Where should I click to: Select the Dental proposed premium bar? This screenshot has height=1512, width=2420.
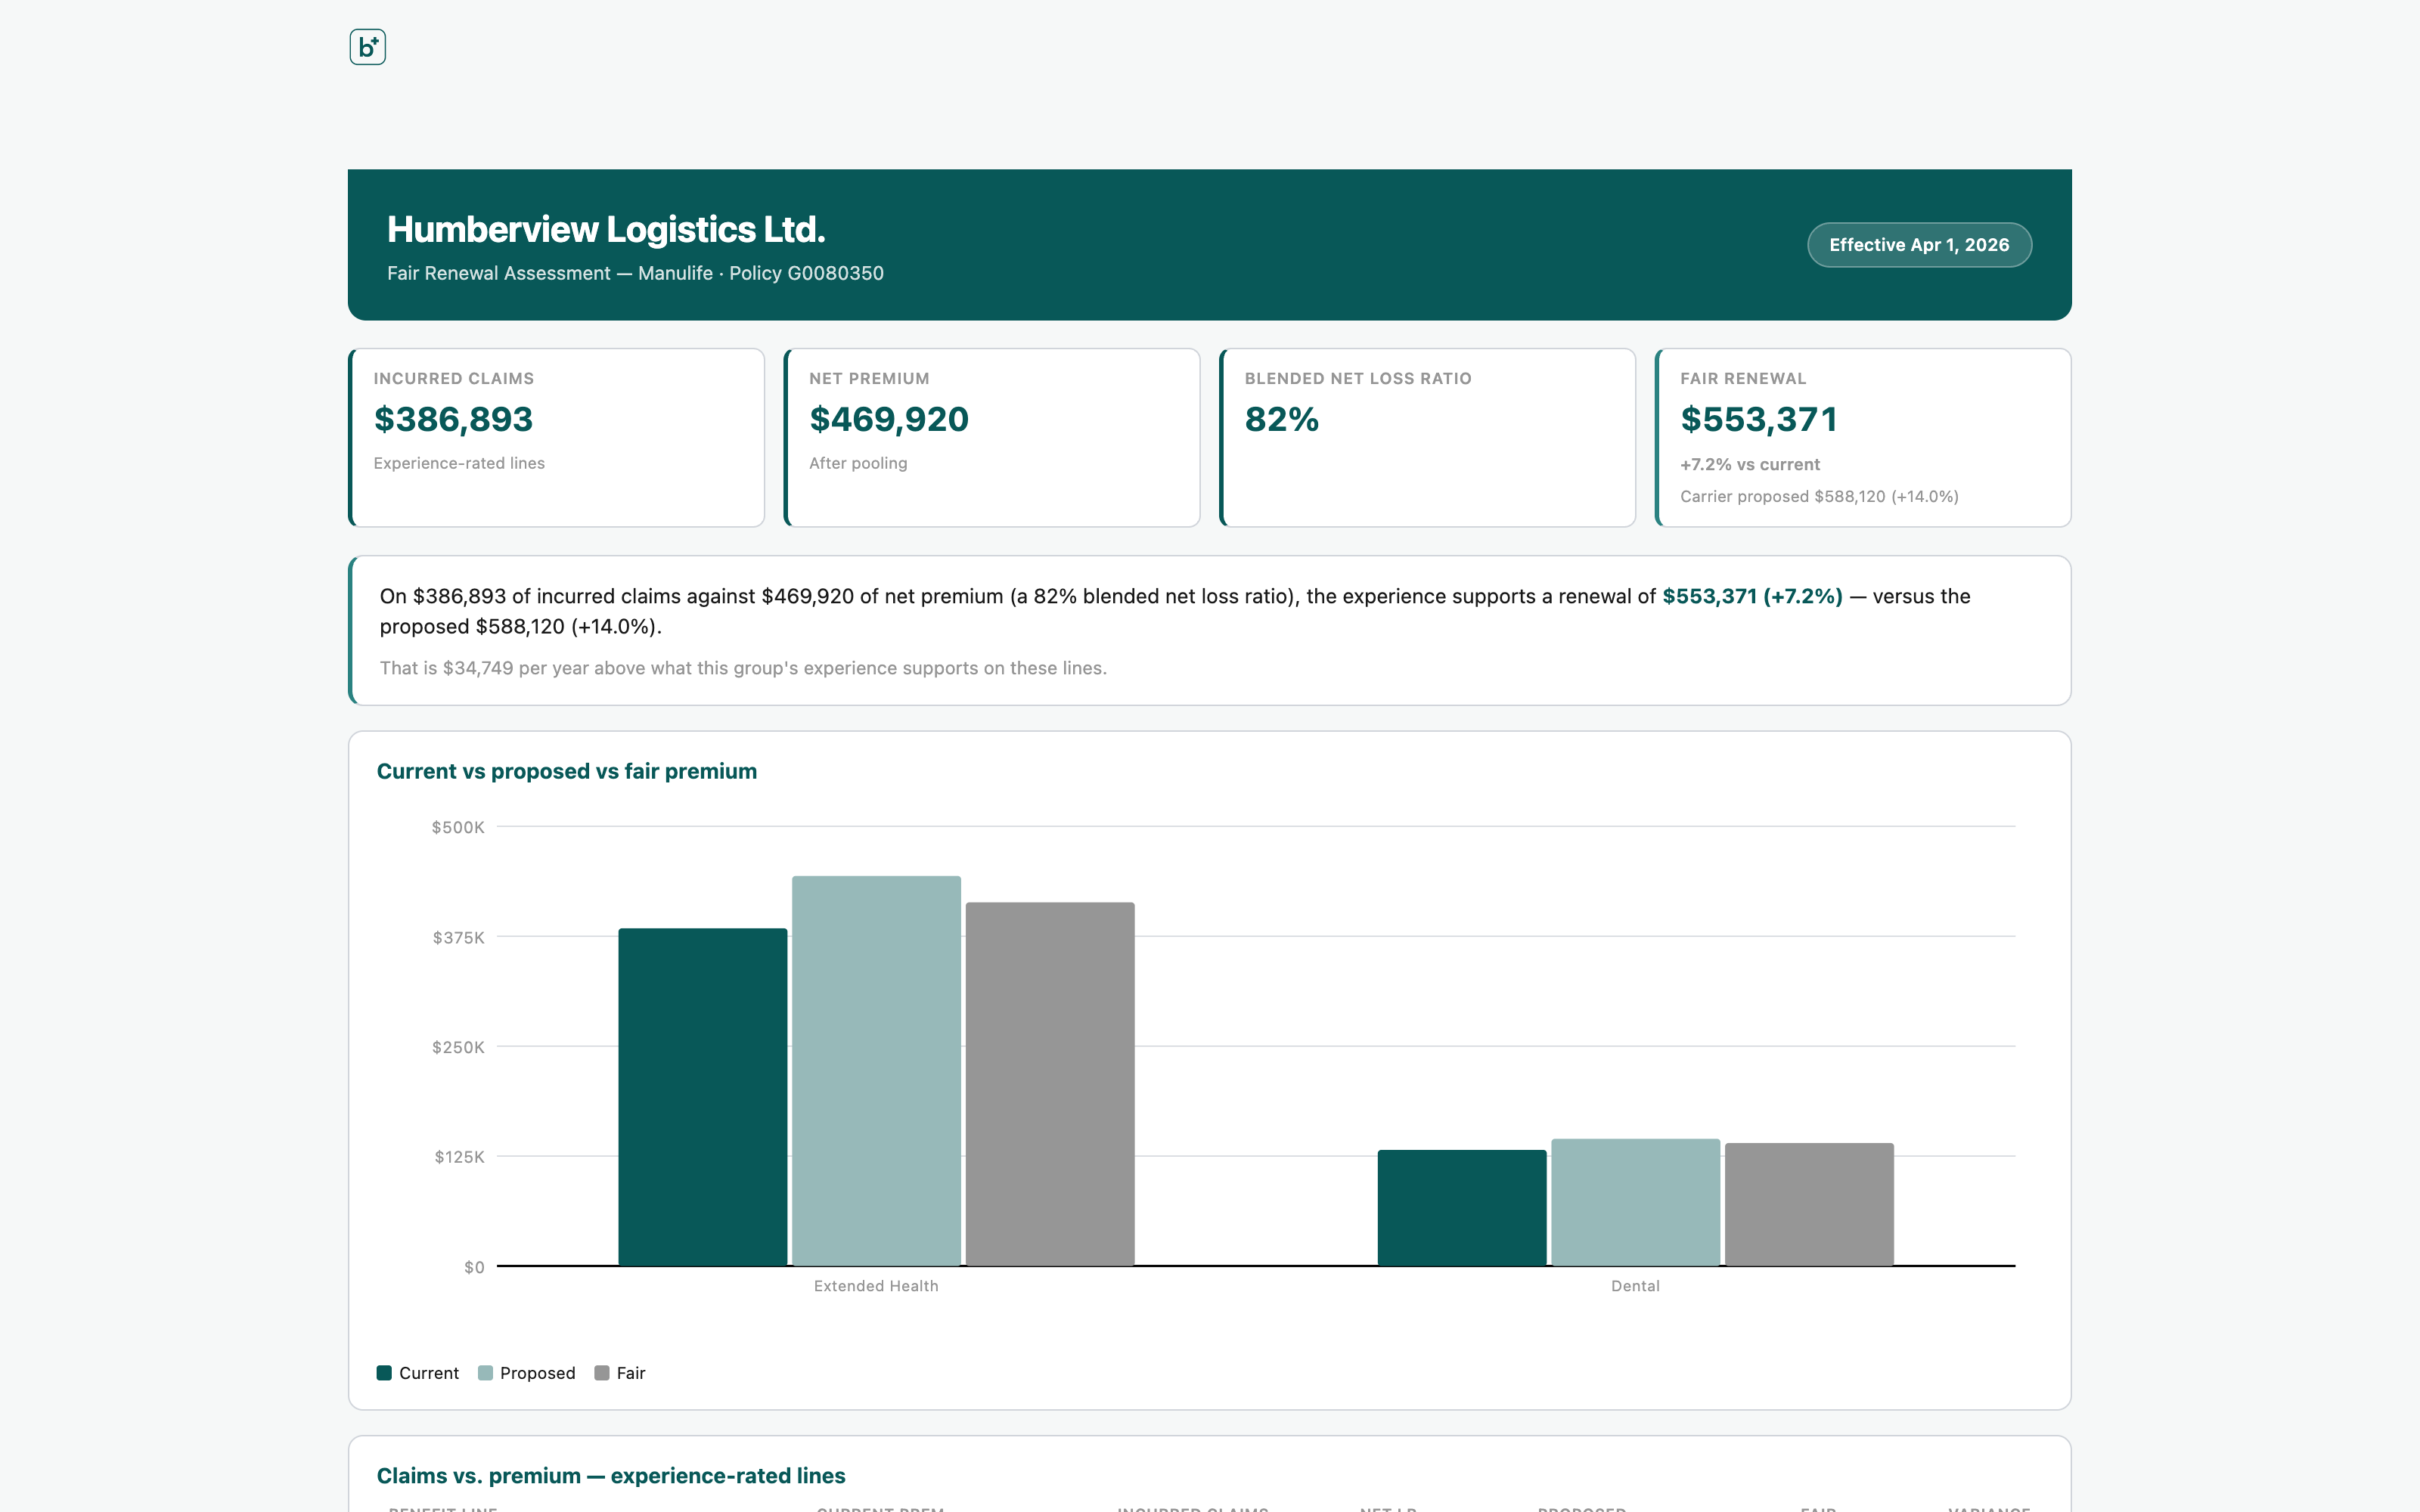[1636, 1202]
